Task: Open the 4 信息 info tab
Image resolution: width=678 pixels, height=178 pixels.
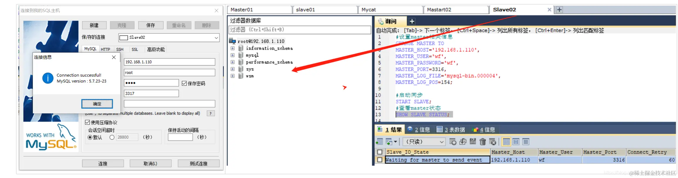Action: tap(483, 130)
